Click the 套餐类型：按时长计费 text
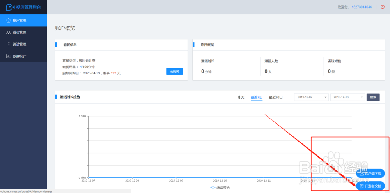Image resolution: width=390 pixels, height=193 pixels. (79, 60)
